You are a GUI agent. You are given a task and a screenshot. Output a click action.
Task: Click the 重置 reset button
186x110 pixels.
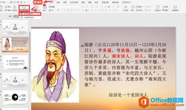(x=52, y=7)
